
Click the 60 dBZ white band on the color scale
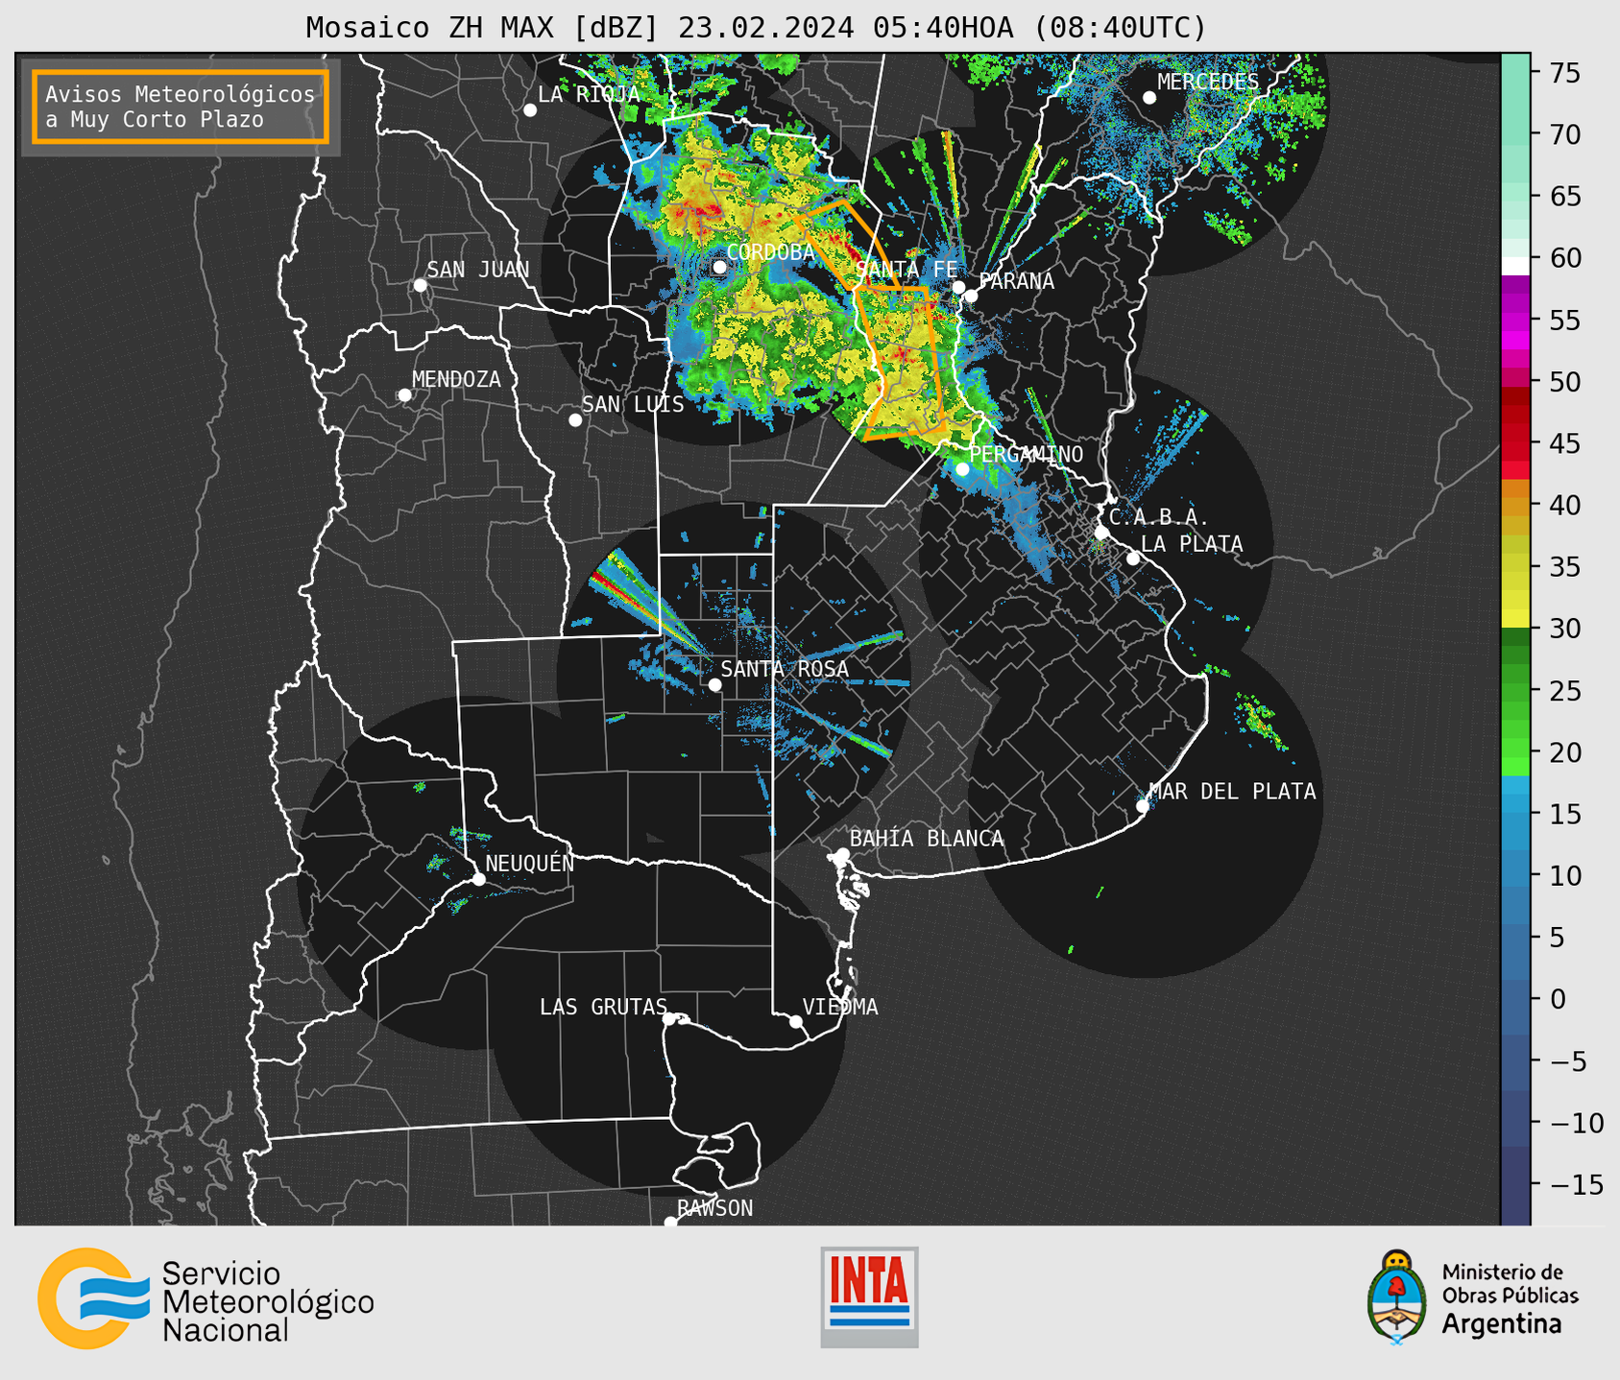pyautogui.click(x=1515, y=265)
